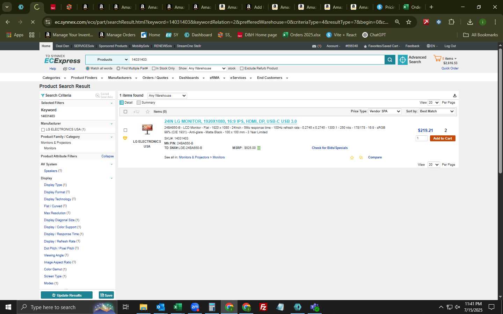Click the price alert icon left of Compare
The width and height of the screenshot is (503, 314).
(361, 158)
